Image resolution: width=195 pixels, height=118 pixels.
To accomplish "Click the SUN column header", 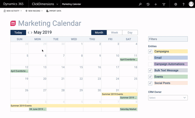I will [x=19, y=39].
